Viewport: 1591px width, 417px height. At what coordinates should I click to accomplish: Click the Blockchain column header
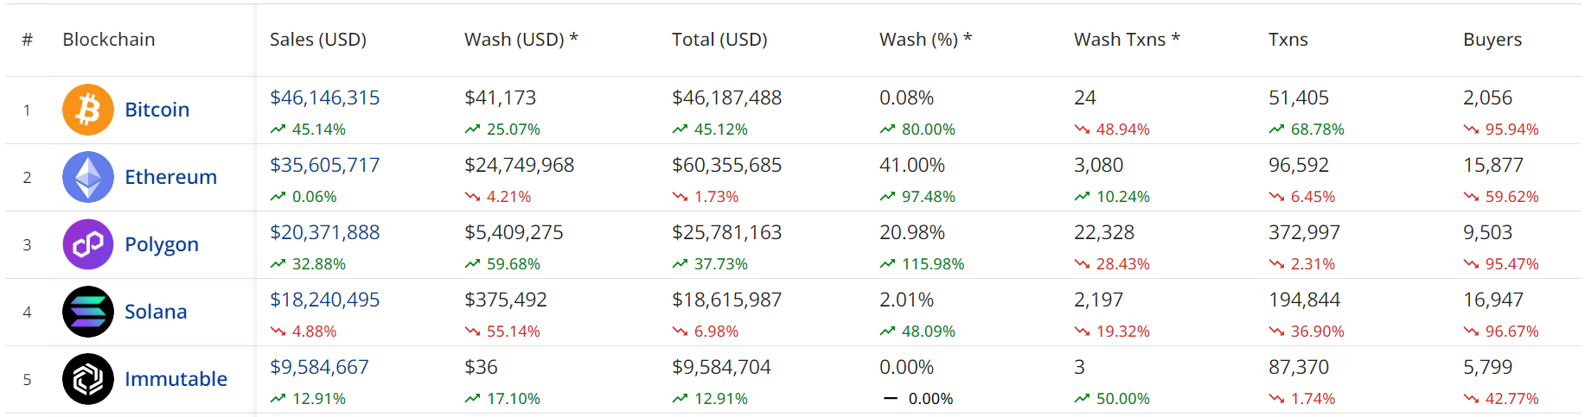(109, 40)
